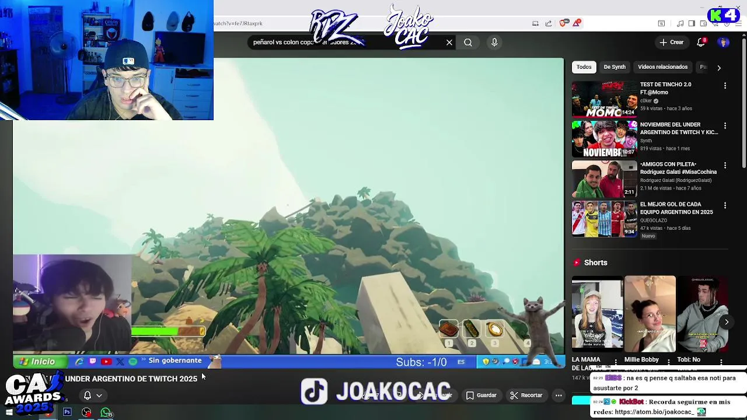747x420 pixels.
Task: Click the Internet Explorer icon in video taskbar
Action: click(x=79, y=362)
